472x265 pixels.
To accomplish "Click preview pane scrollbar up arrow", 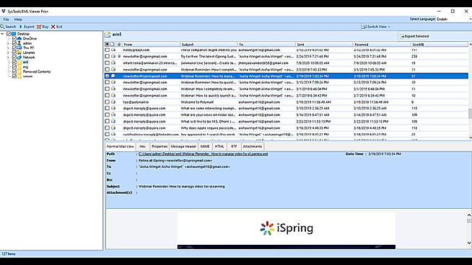I will coord(469,215).
